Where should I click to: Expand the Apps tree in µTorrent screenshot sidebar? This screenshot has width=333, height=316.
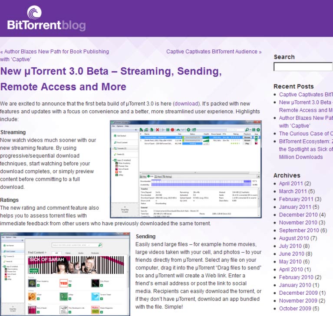[x=113, y=160]
